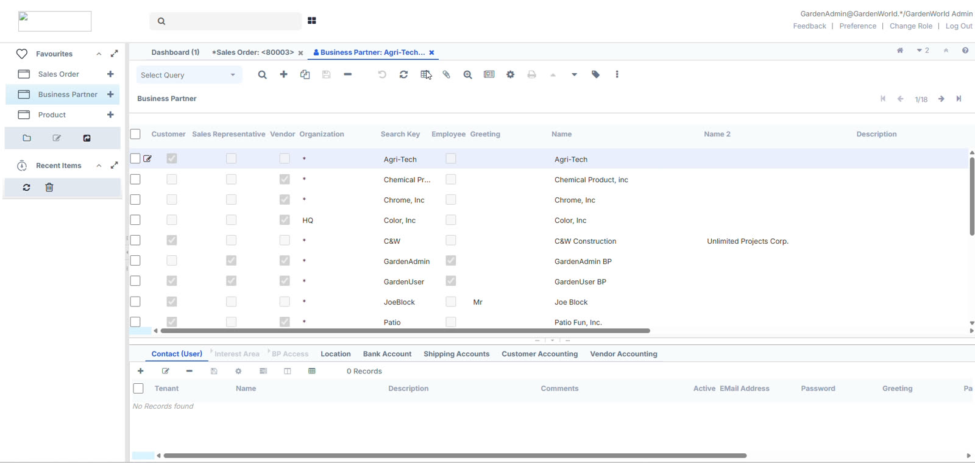Refresh the Recent Items list
Image resolution: width=975 pixels, height=463 pixels.
click(26, 188)
